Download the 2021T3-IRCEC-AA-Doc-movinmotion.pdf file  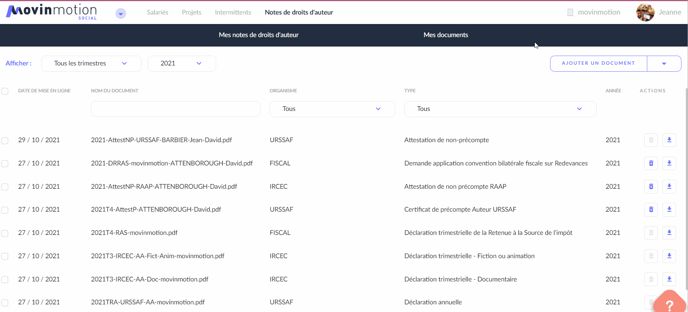pyautogui.click(x=669, y=279)
